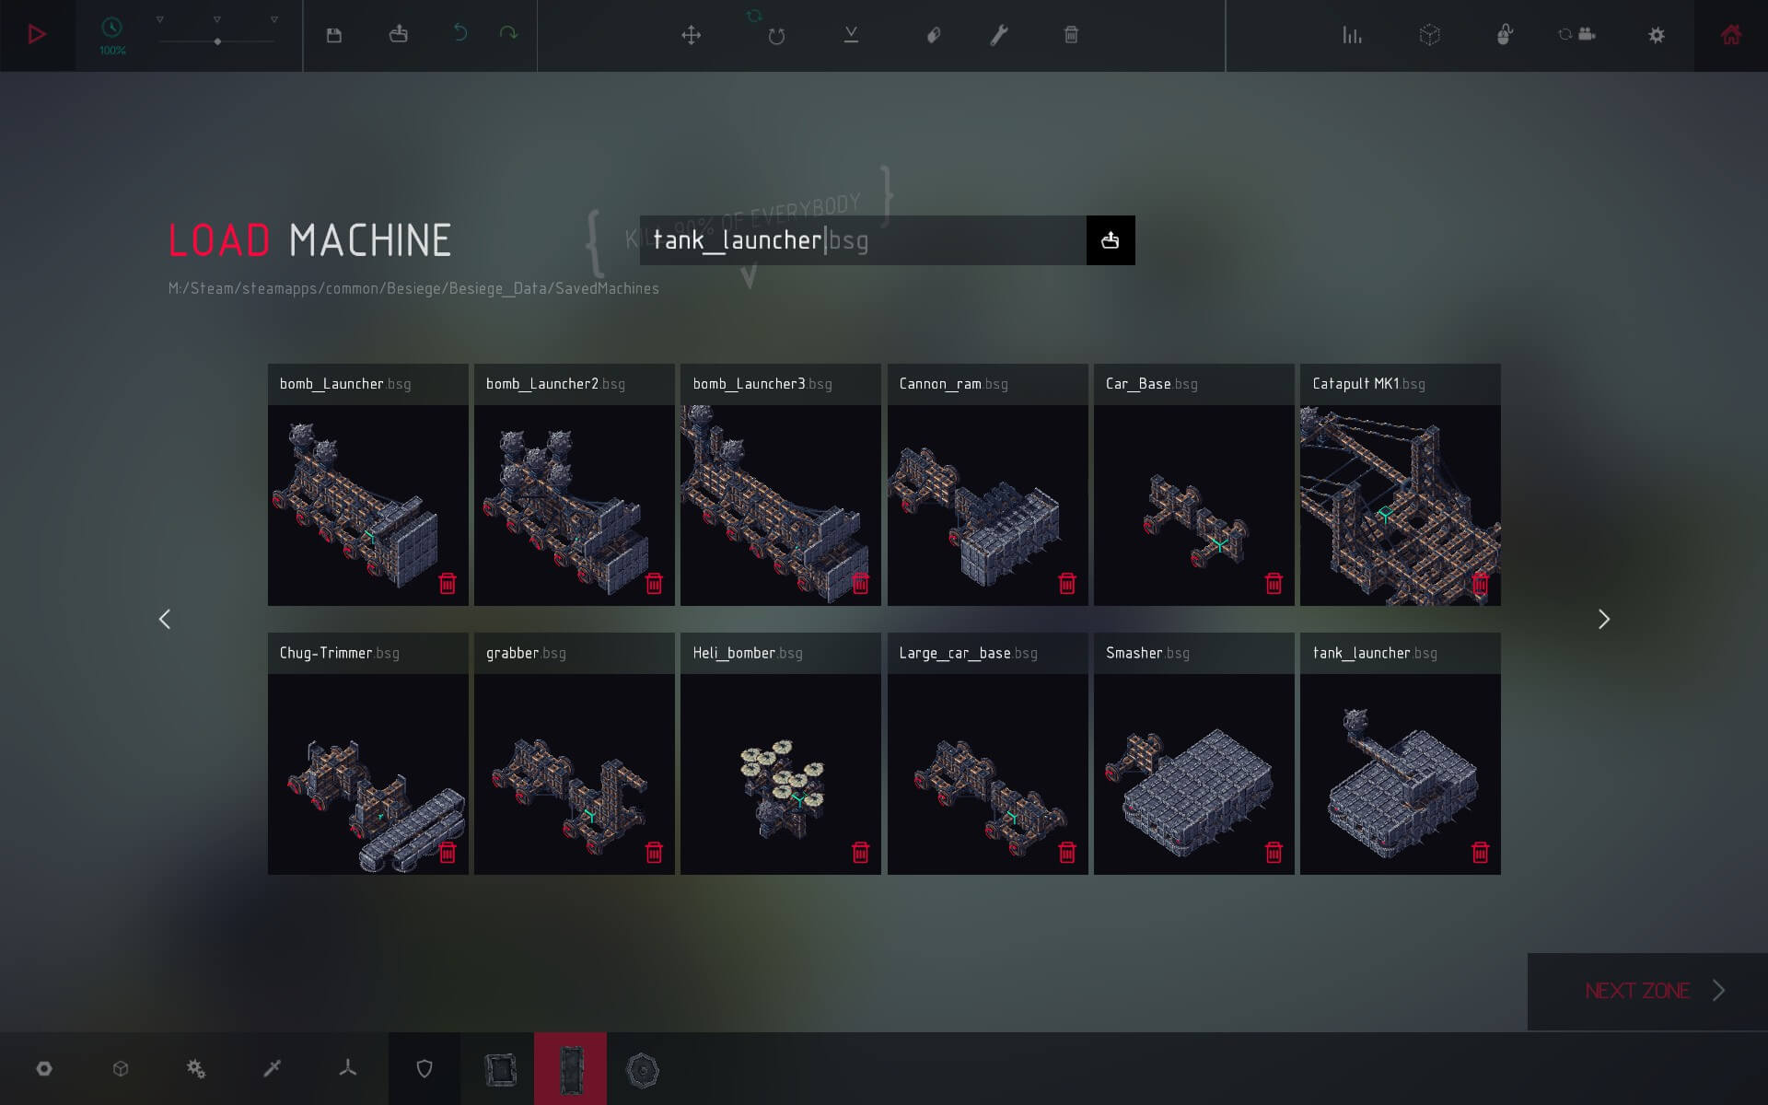Confirm loading tank_launcher with the load button
1768x1105 pixels.
coord(1110,239)
